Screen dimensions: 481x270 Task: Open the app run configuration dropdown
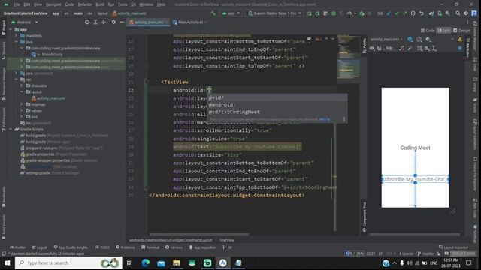(231, 13)
